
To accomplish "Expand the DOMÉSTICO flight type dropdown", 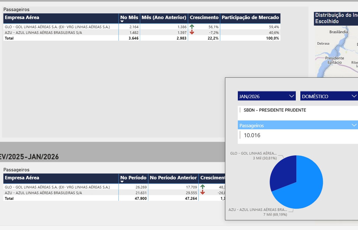I will coord(354,96).
